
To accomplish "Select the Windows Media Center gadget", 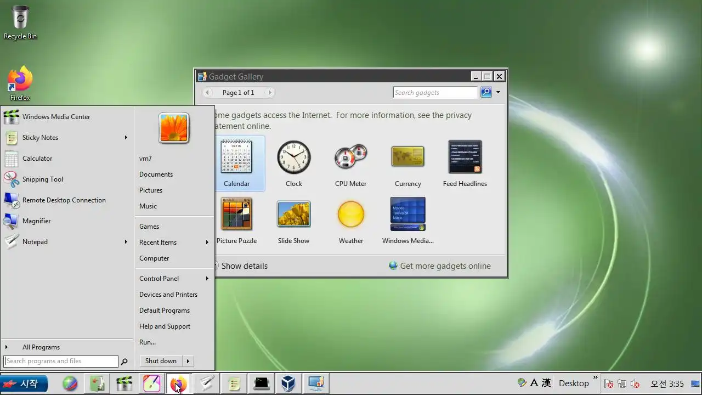I will coord(407,221).
